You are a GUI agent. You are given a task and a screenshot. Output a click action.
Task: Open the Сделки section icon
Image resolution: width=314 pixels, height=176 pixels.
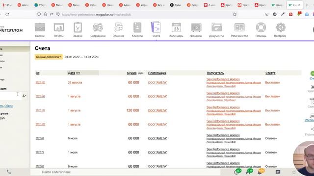pyautogui.click(x=40, y=27)
